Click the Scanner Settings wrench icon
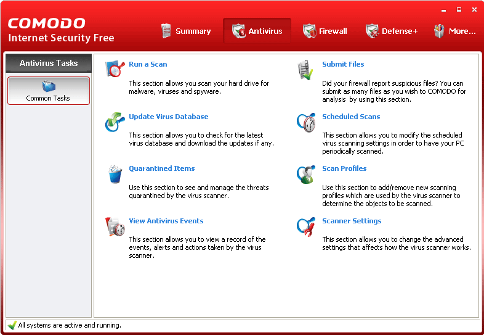 (x=306, y=227)
